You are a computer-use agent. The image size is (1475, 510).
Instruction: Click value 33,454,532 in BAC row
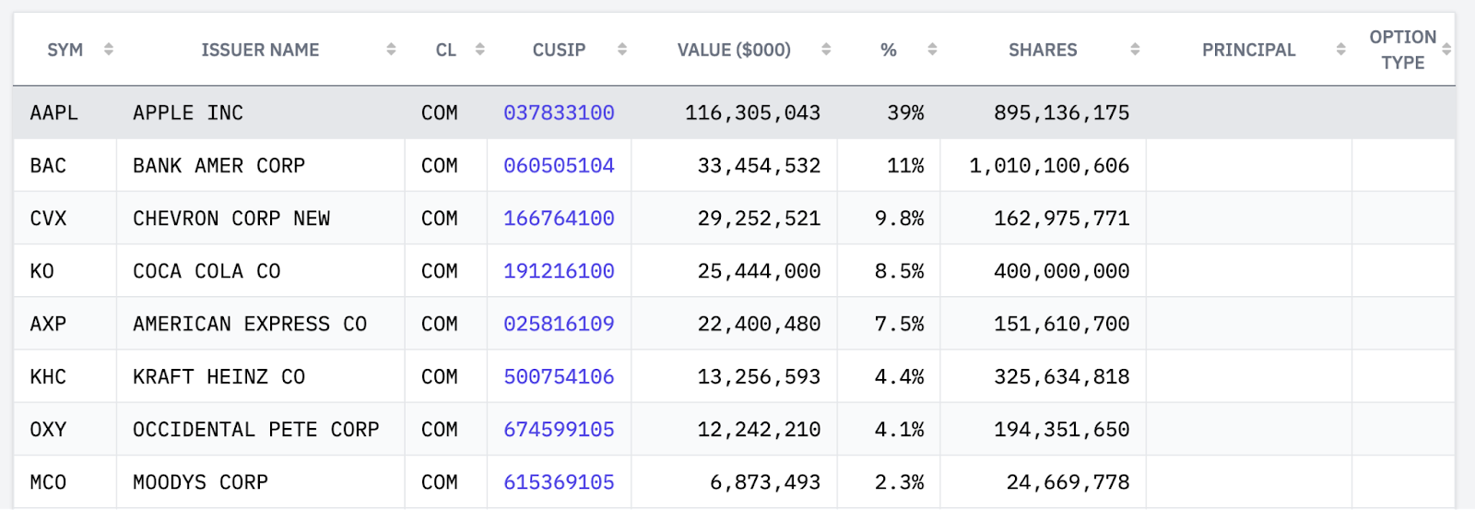click(759, 165)
